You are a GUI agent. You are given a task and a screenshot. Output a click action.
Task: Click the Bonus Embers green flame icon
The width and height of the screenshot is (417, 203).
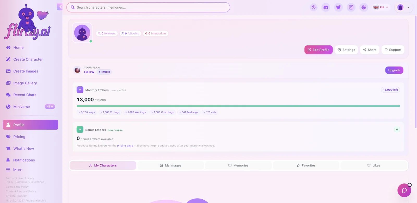[80, 129]
